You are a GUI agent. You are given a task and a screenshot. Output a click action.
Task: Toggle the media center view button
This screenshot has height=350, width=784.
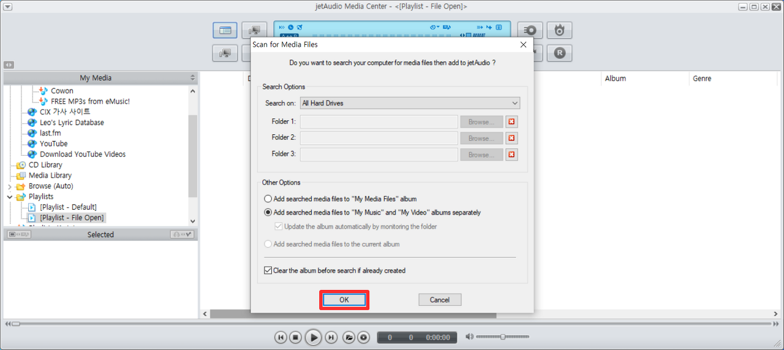(225, 30)
